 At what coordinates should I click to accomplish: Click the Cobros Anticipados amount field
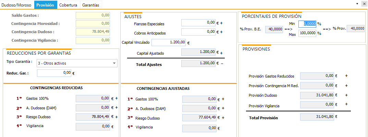(x=198, y=32)
